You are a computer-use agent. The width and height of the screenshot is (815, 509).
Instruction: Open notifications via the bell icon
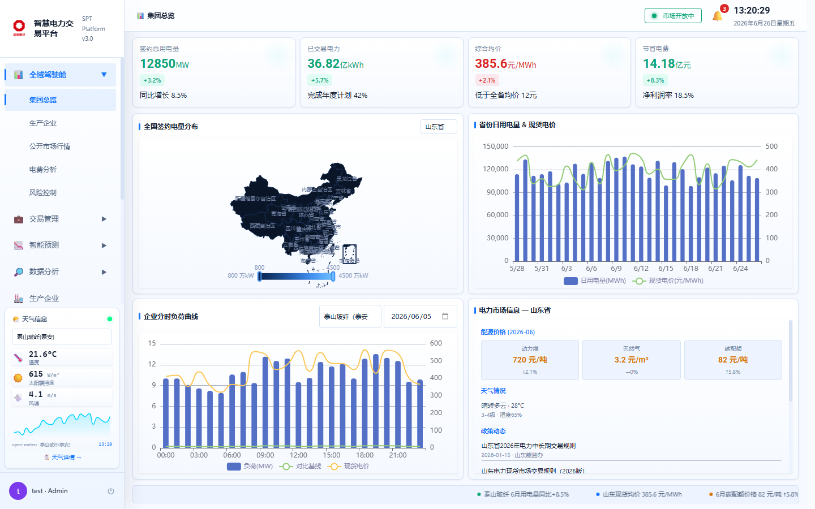(717, 16)
